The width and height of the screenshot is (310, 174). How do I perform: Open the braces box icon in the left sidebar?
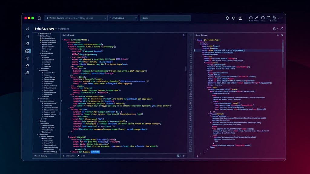[x=27, y=59]
